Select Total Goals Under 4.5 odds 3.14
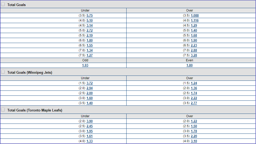The width and height of the screenshot is (256, 144). pos(89,25)
